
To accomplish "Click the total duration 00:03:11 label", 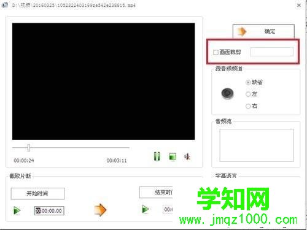I will click(x=117, y=161).
